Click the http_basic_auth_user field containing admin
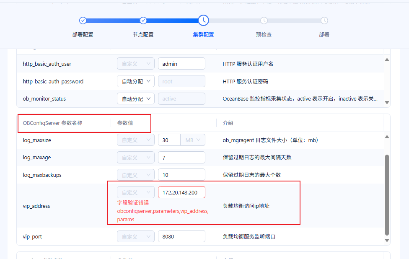409x259 pixels. click(x=181, y=64)
